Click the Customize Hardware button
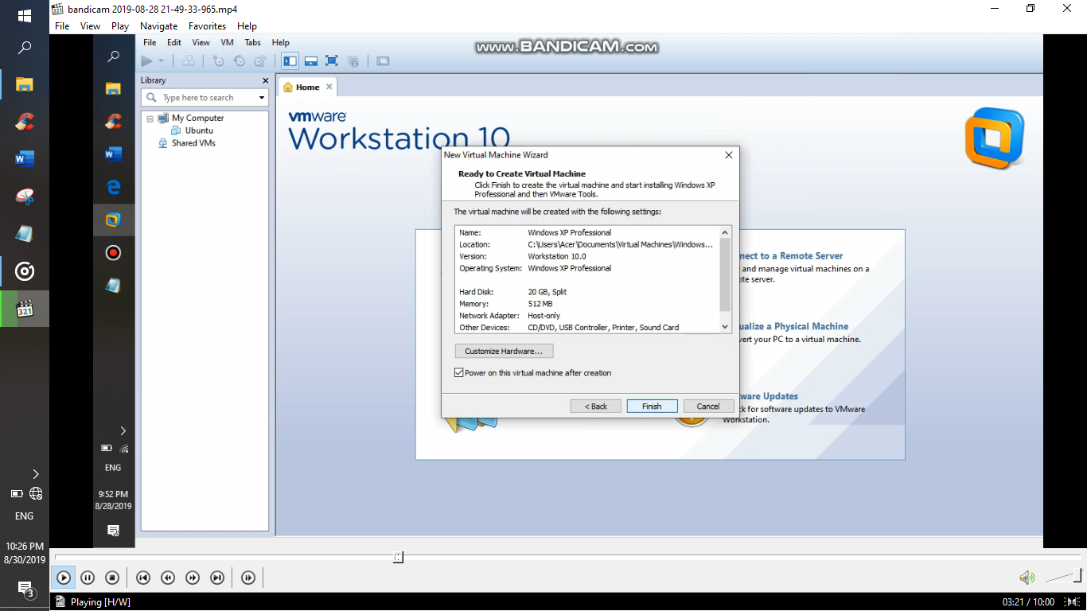 pos(504,351)
